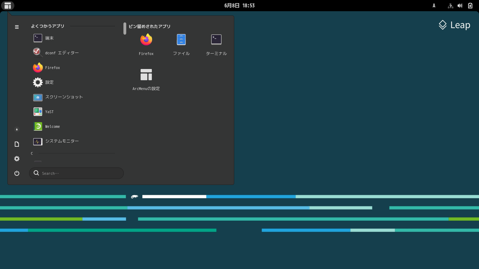Open the user account avatar shortcut
The height and width of the screenshot is (269, 479).
(x=17, y=129)
